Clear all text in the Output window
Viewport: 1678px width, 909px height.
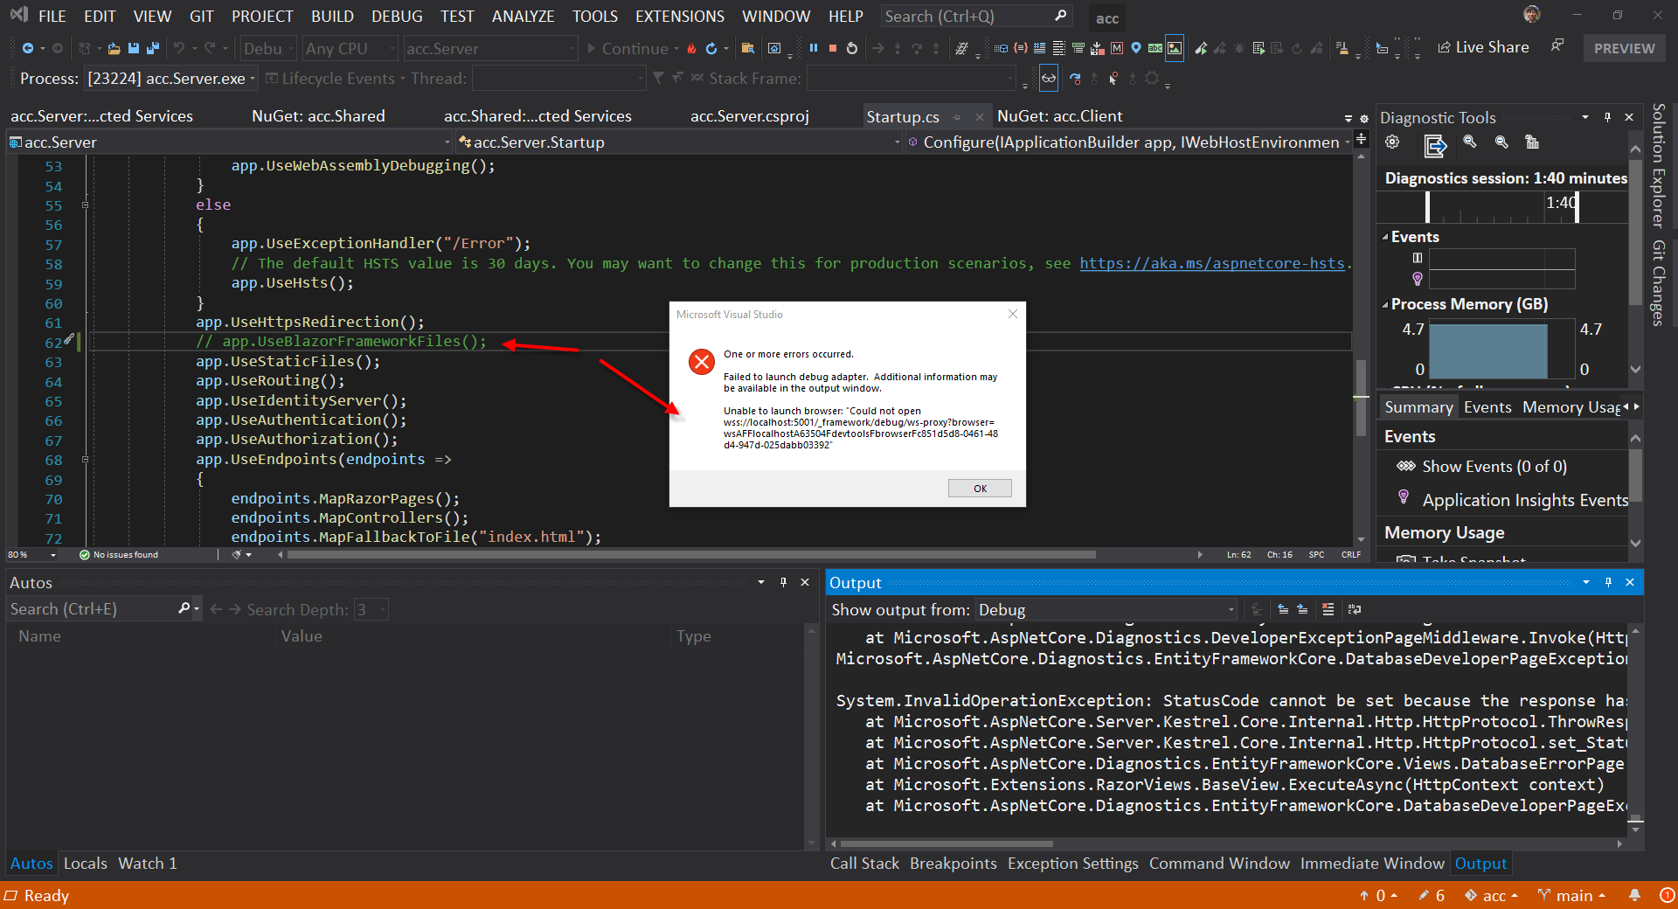point(1328,609)
